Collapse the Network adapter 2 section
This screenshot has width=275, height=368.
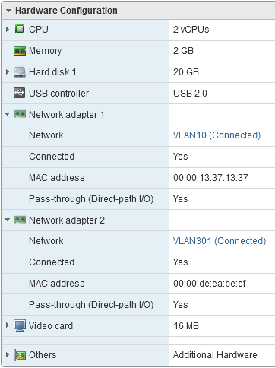pyautogui.click(x=8, y=220)
